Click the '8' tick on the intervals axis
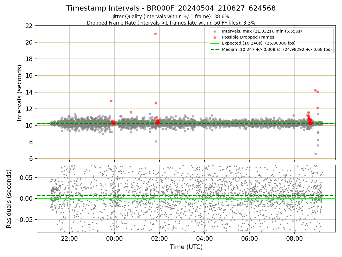Screen dimensions: 342x257 (31, 142)
